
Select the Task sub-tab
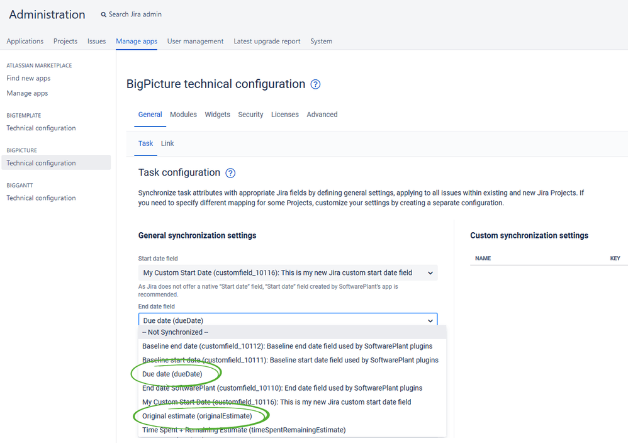146,143
